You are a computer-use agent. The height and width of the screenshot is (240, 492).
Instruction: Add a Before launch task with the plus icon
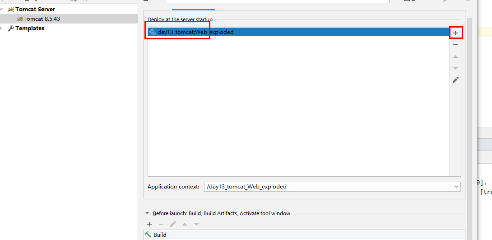pyautogui.click(x=149, y=224)
